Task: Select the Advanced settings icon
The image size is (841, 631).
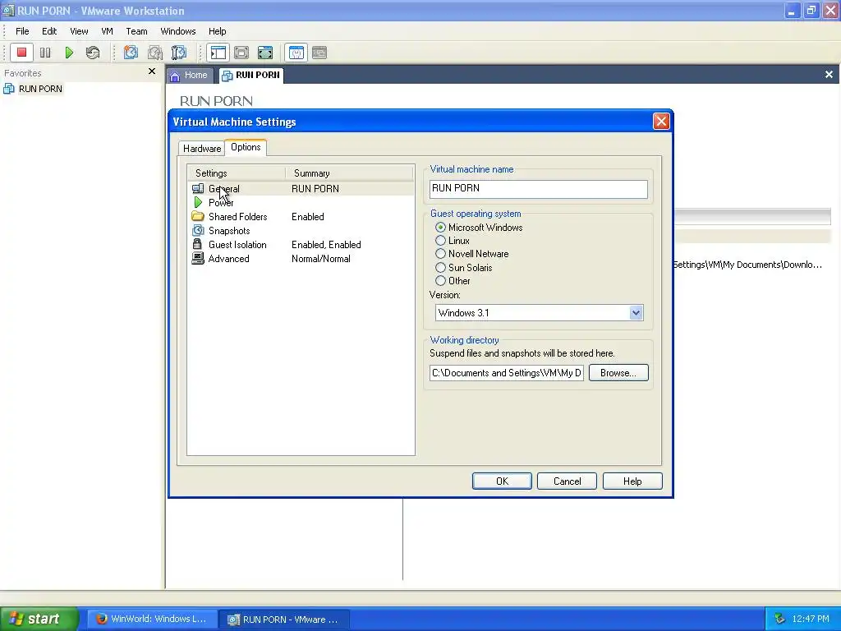Action: [198, 258]
